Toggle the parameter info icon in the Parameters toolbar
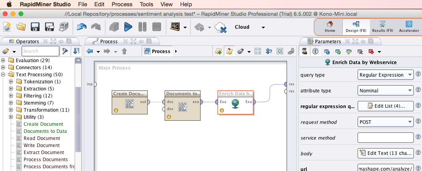The width and height of the screenshot is (422, 171). click(315, 51)
